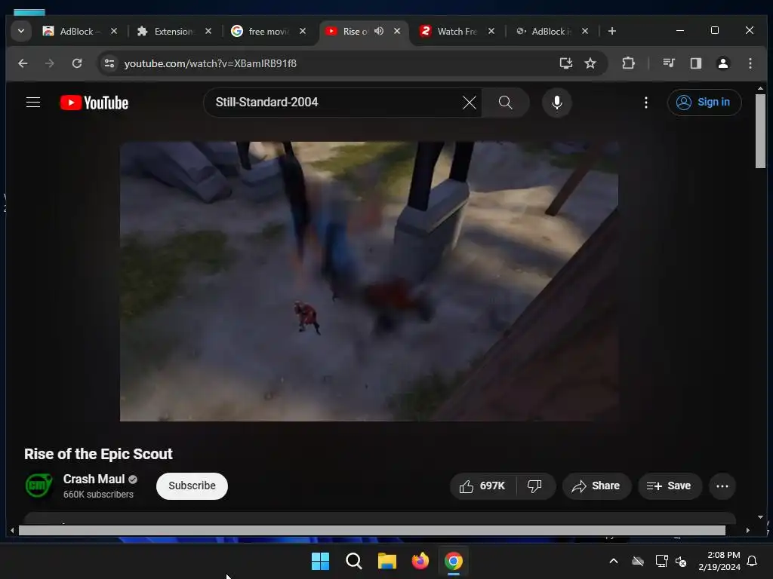Open the Windows Start menu
773x579 pixels.
pos(320,561)
